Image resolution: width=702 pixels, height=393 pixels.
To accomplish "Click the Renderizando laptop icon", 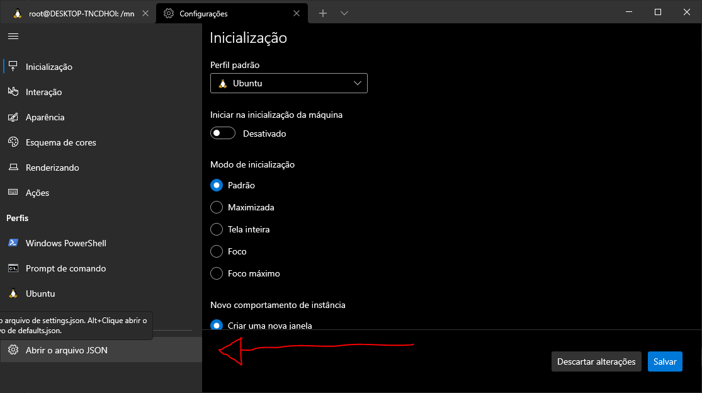I will point(13,167).
